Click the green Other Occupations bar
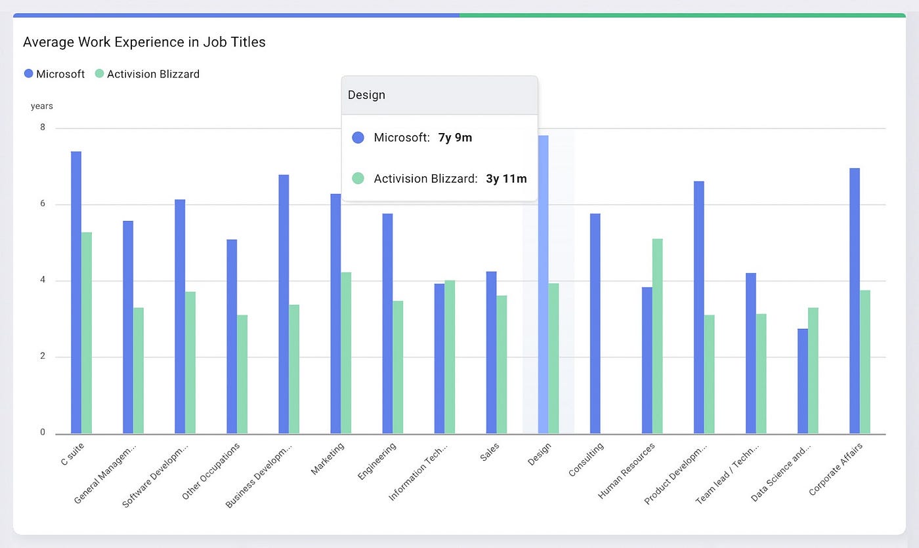The height and width of the screenshot is (548, 919). [x=242, y=374]
